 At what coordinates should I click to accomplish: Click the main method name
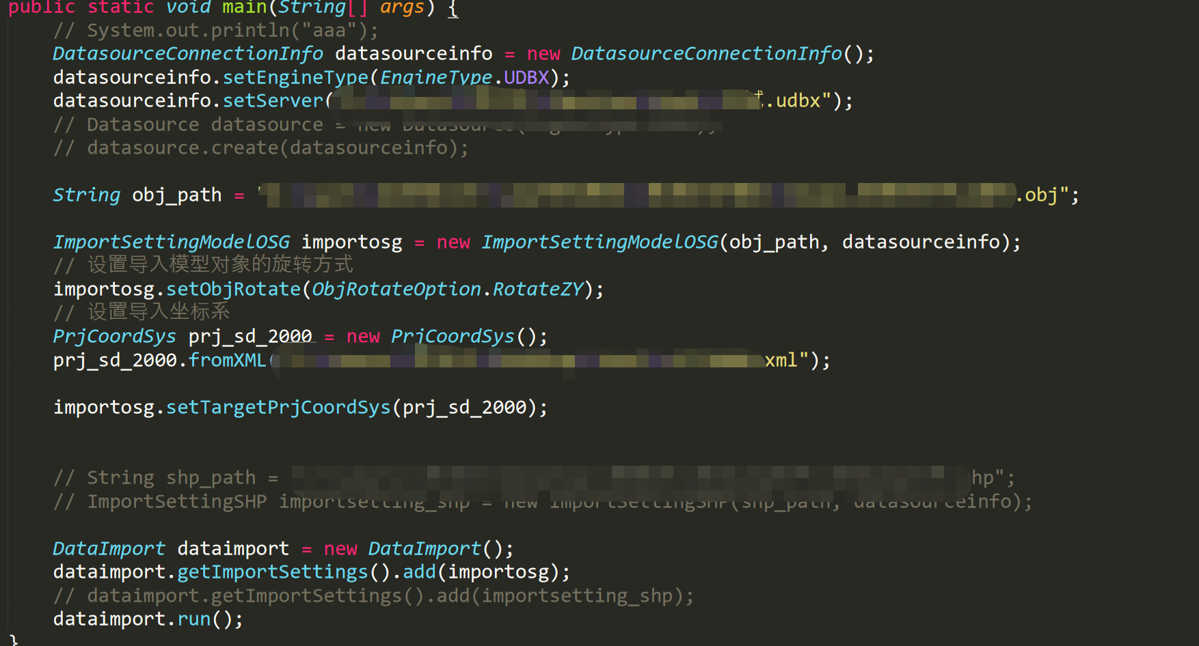click(244, 8)
